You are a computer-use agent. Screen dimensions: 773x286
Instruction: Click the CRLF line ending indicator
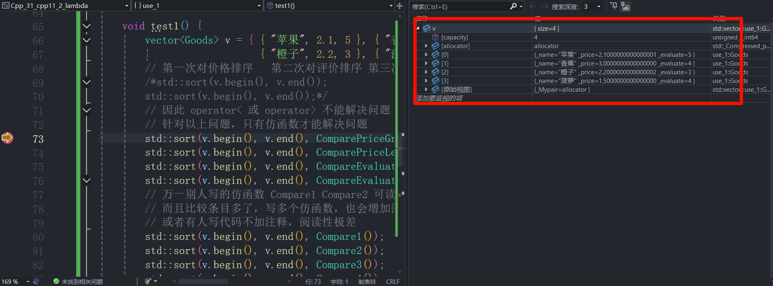click(393, 281)
